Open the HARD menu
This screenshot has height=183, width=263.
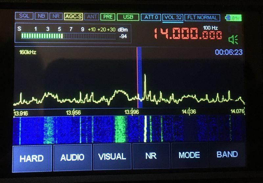click(32, 158)
